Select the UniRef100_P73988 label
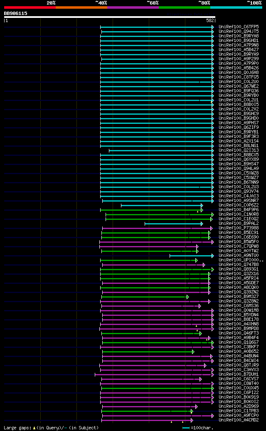This screenshot has height=431, width=266. 239,228
